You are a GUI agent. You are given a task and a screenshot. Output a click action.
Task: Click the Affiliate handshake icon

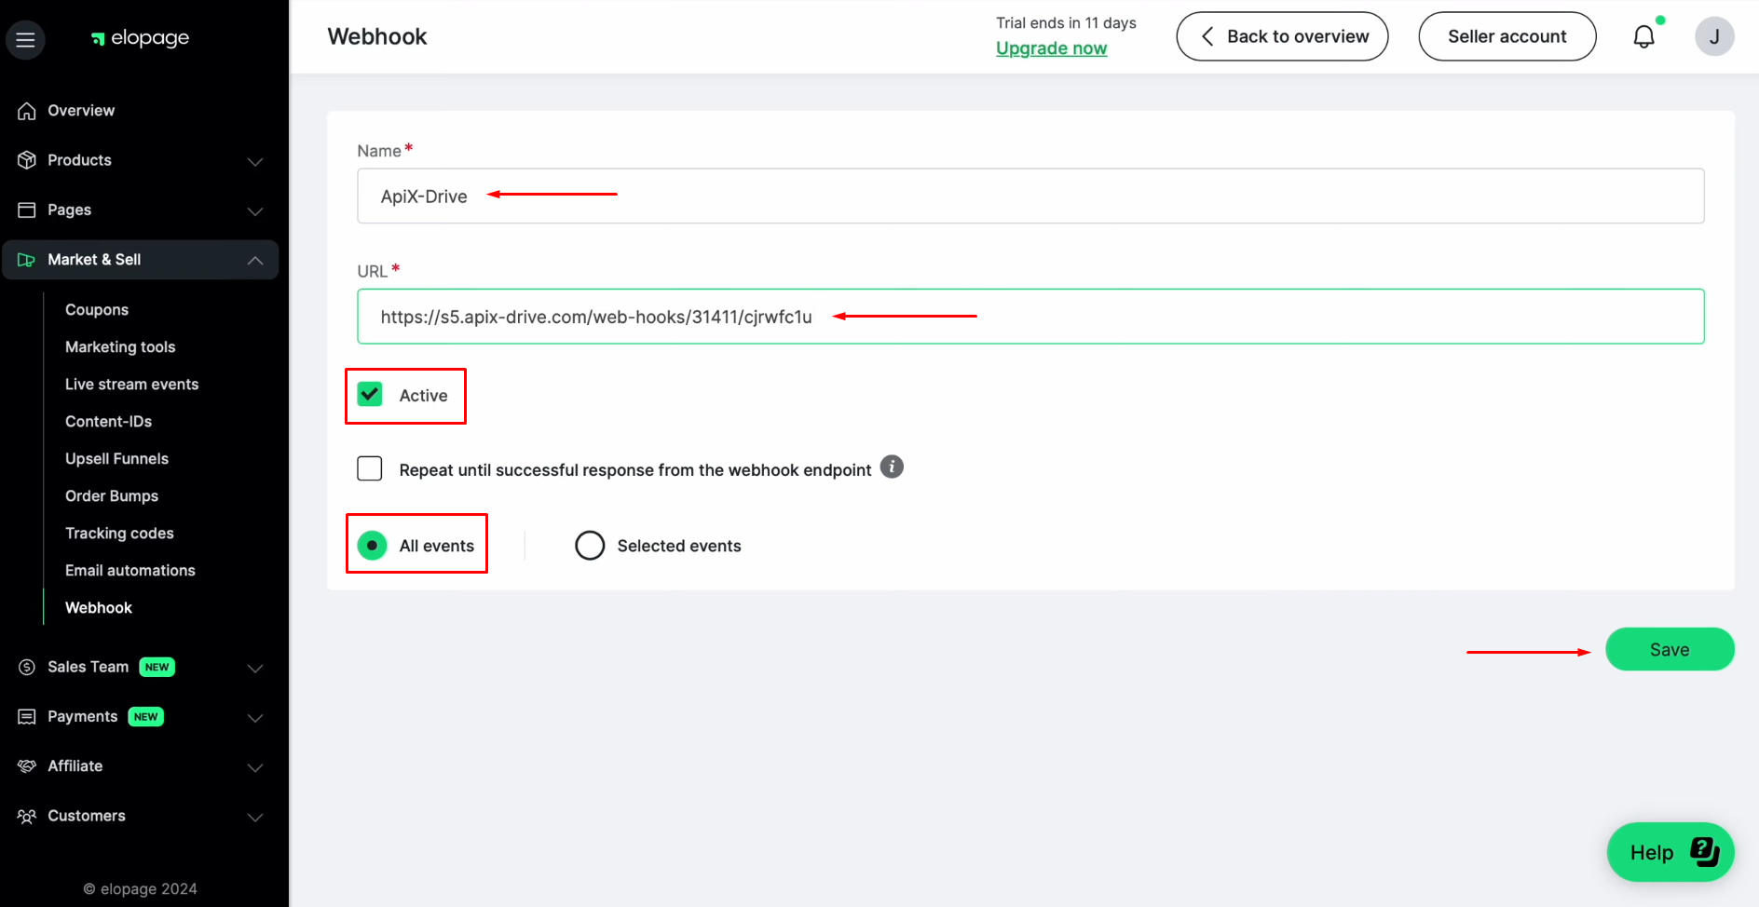point(27,765)
